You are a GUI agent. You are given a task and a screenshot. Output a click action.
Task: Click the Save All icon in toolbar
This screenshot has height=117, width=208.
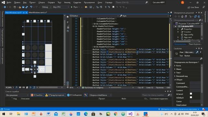(27, 7)
